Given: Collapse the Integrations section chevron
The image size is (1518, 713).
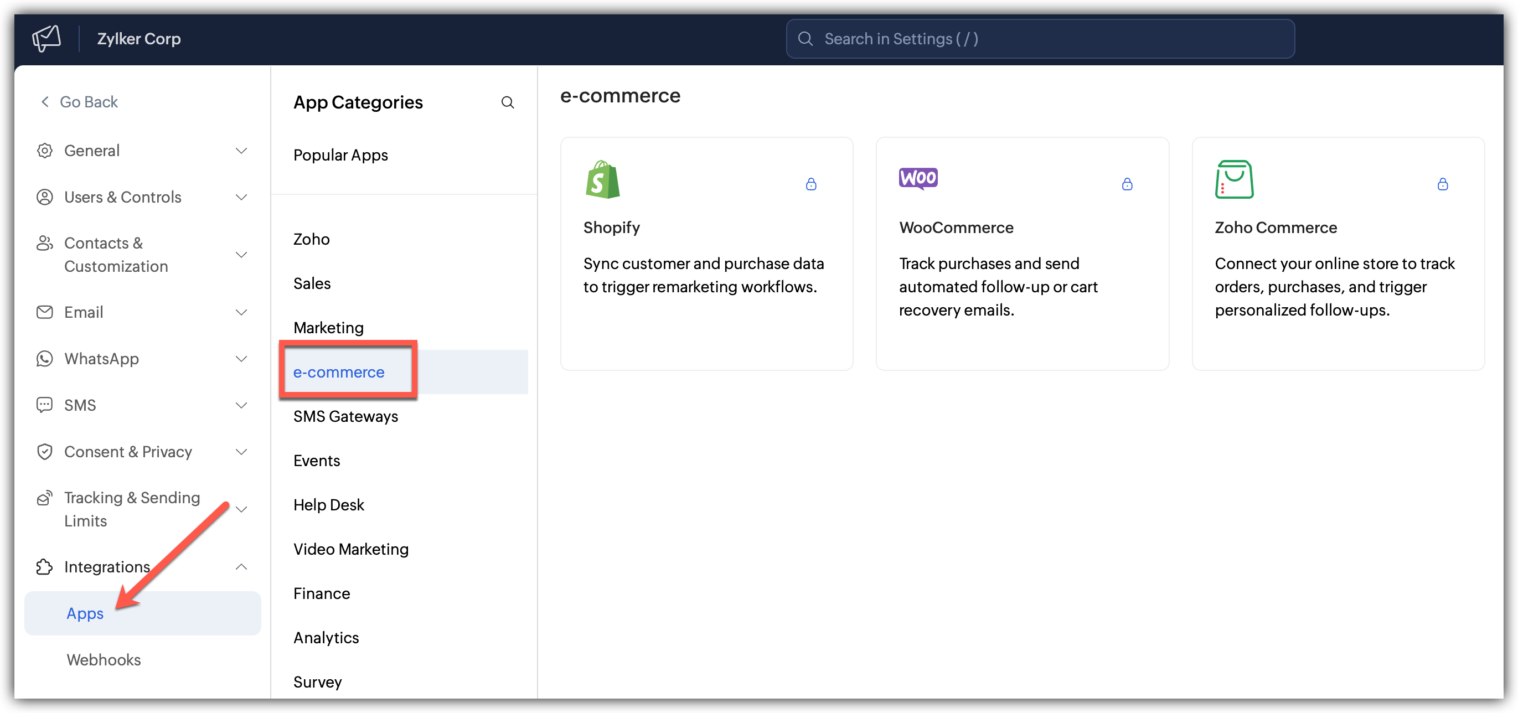Looking at the screenshot, I should point(241,567).
